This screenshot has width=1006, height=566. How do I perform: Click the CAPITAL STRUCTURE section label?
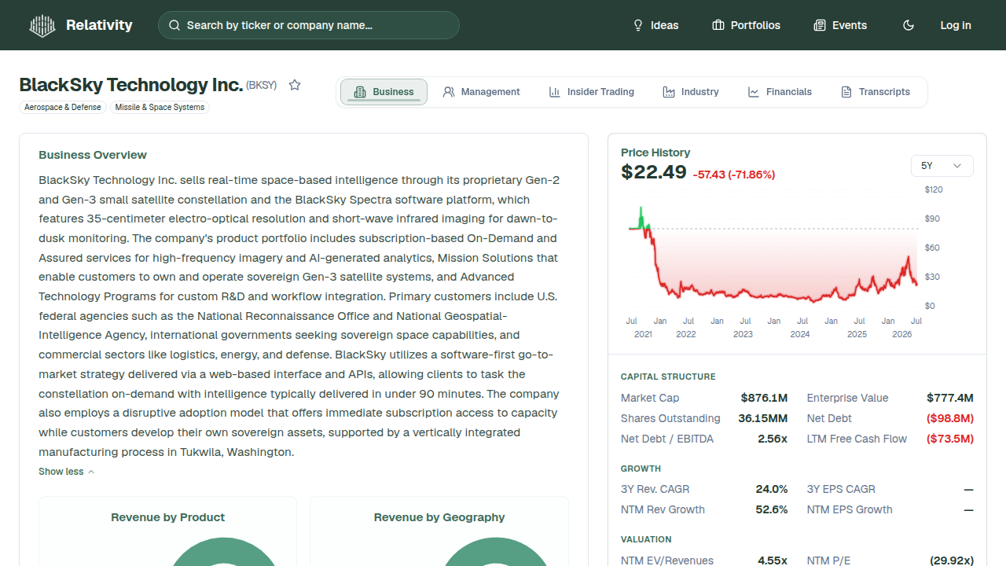tap(668, 377)
